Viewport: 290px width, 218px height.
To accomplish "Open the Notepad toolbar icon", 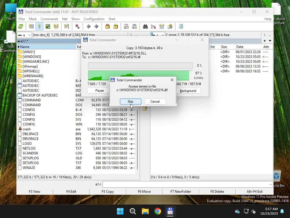I will tap(181, 26).
